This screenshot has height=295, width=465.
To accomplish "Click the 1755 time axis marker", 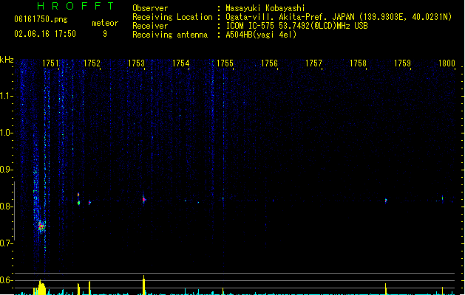I will [225, 63].
